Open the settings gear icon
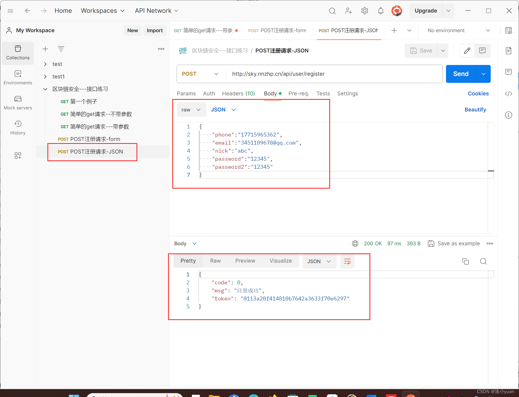 click(x=365, y=11)
